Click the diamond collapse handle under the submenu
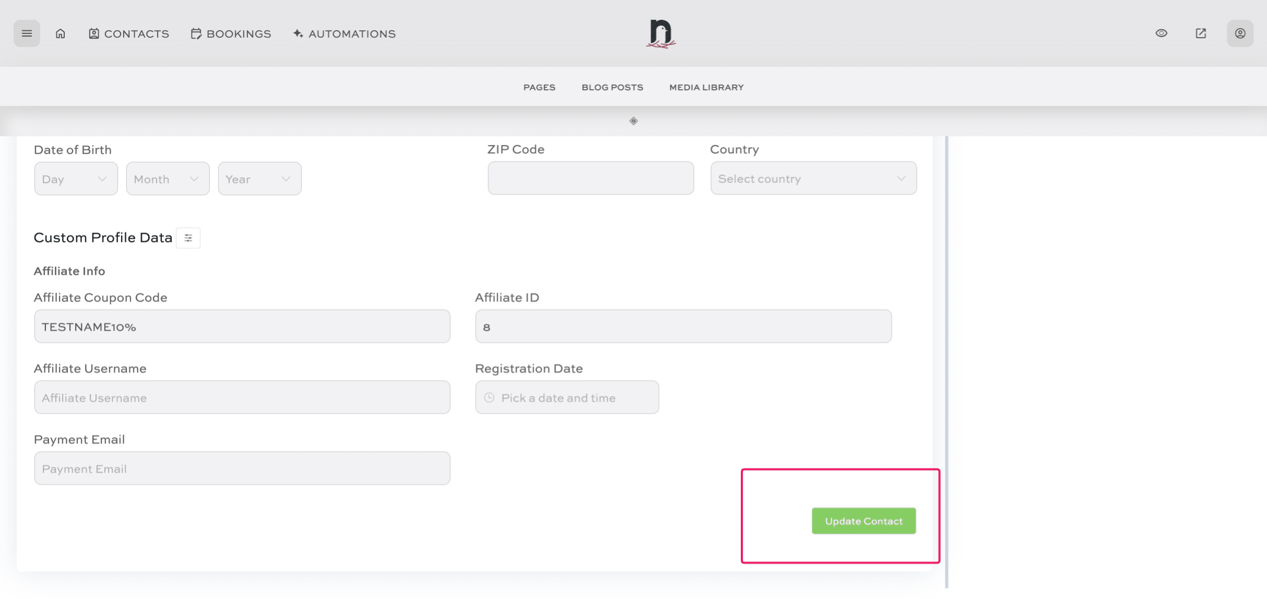The image size is (1267, 599). click(x=633, y=121)
